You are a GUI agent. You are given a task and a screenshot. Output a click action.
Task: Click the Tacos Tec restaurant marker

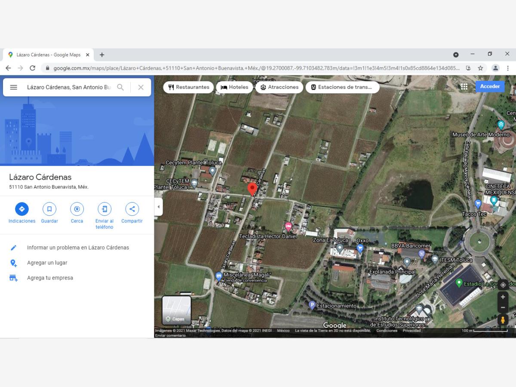point(478,203)
